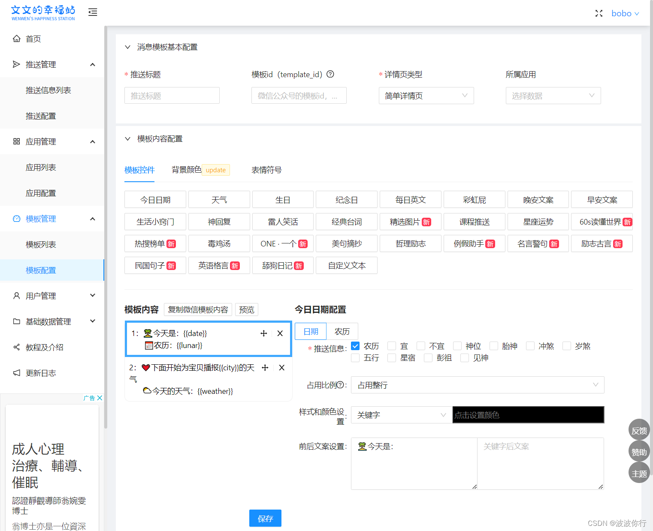Click the 预览 button
The width and height of the screenshot is (653, 531).
pos(247,309)
